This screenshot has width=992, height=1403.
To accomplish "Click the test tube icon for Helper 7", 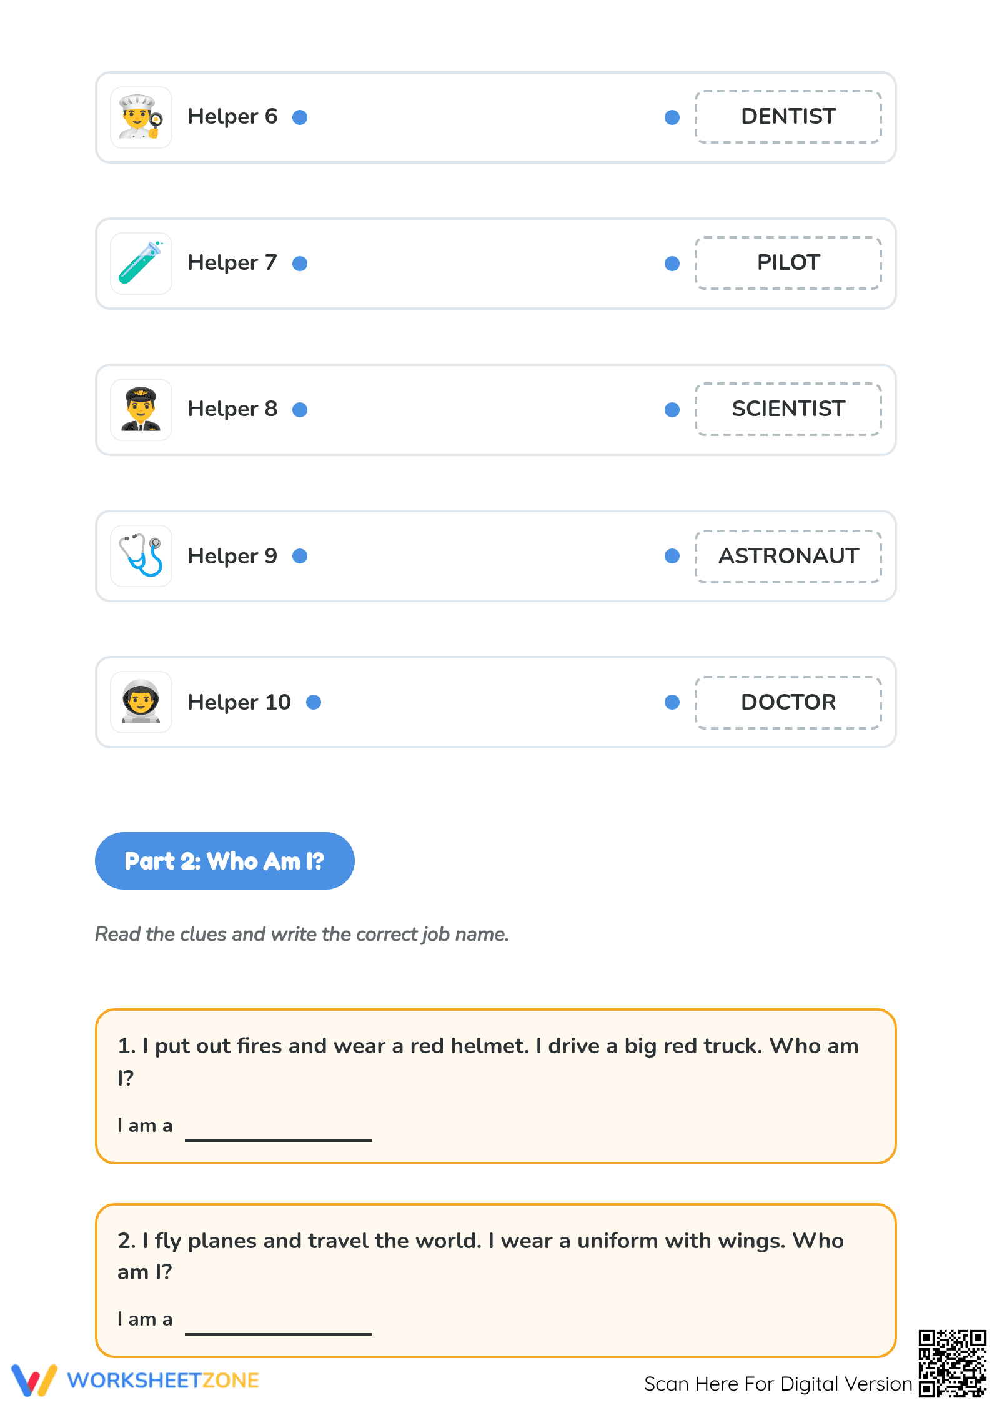I will [141, 264].
